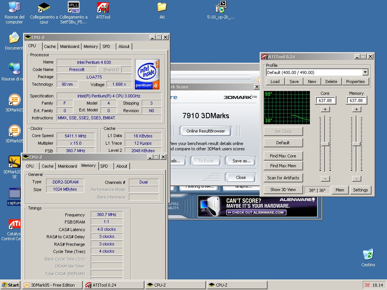Start Scan for Artifacts

(x=283, y=178)
